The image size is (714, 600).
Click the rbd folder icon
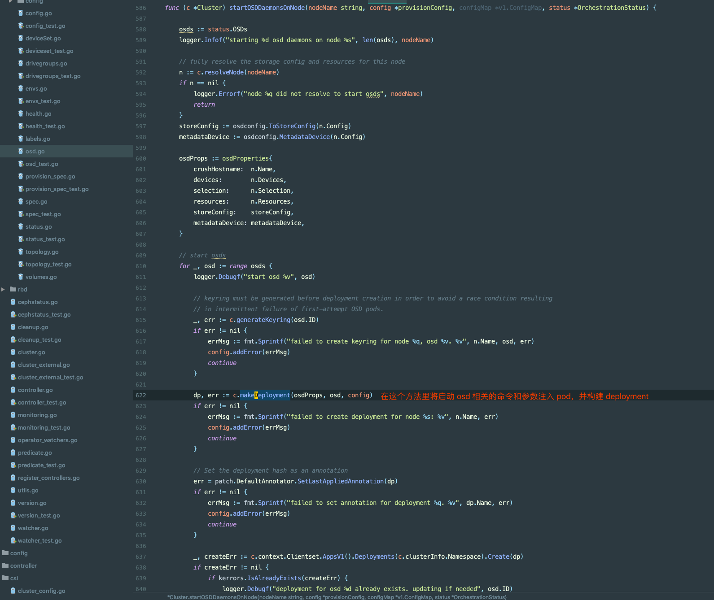tap(13, 289)
